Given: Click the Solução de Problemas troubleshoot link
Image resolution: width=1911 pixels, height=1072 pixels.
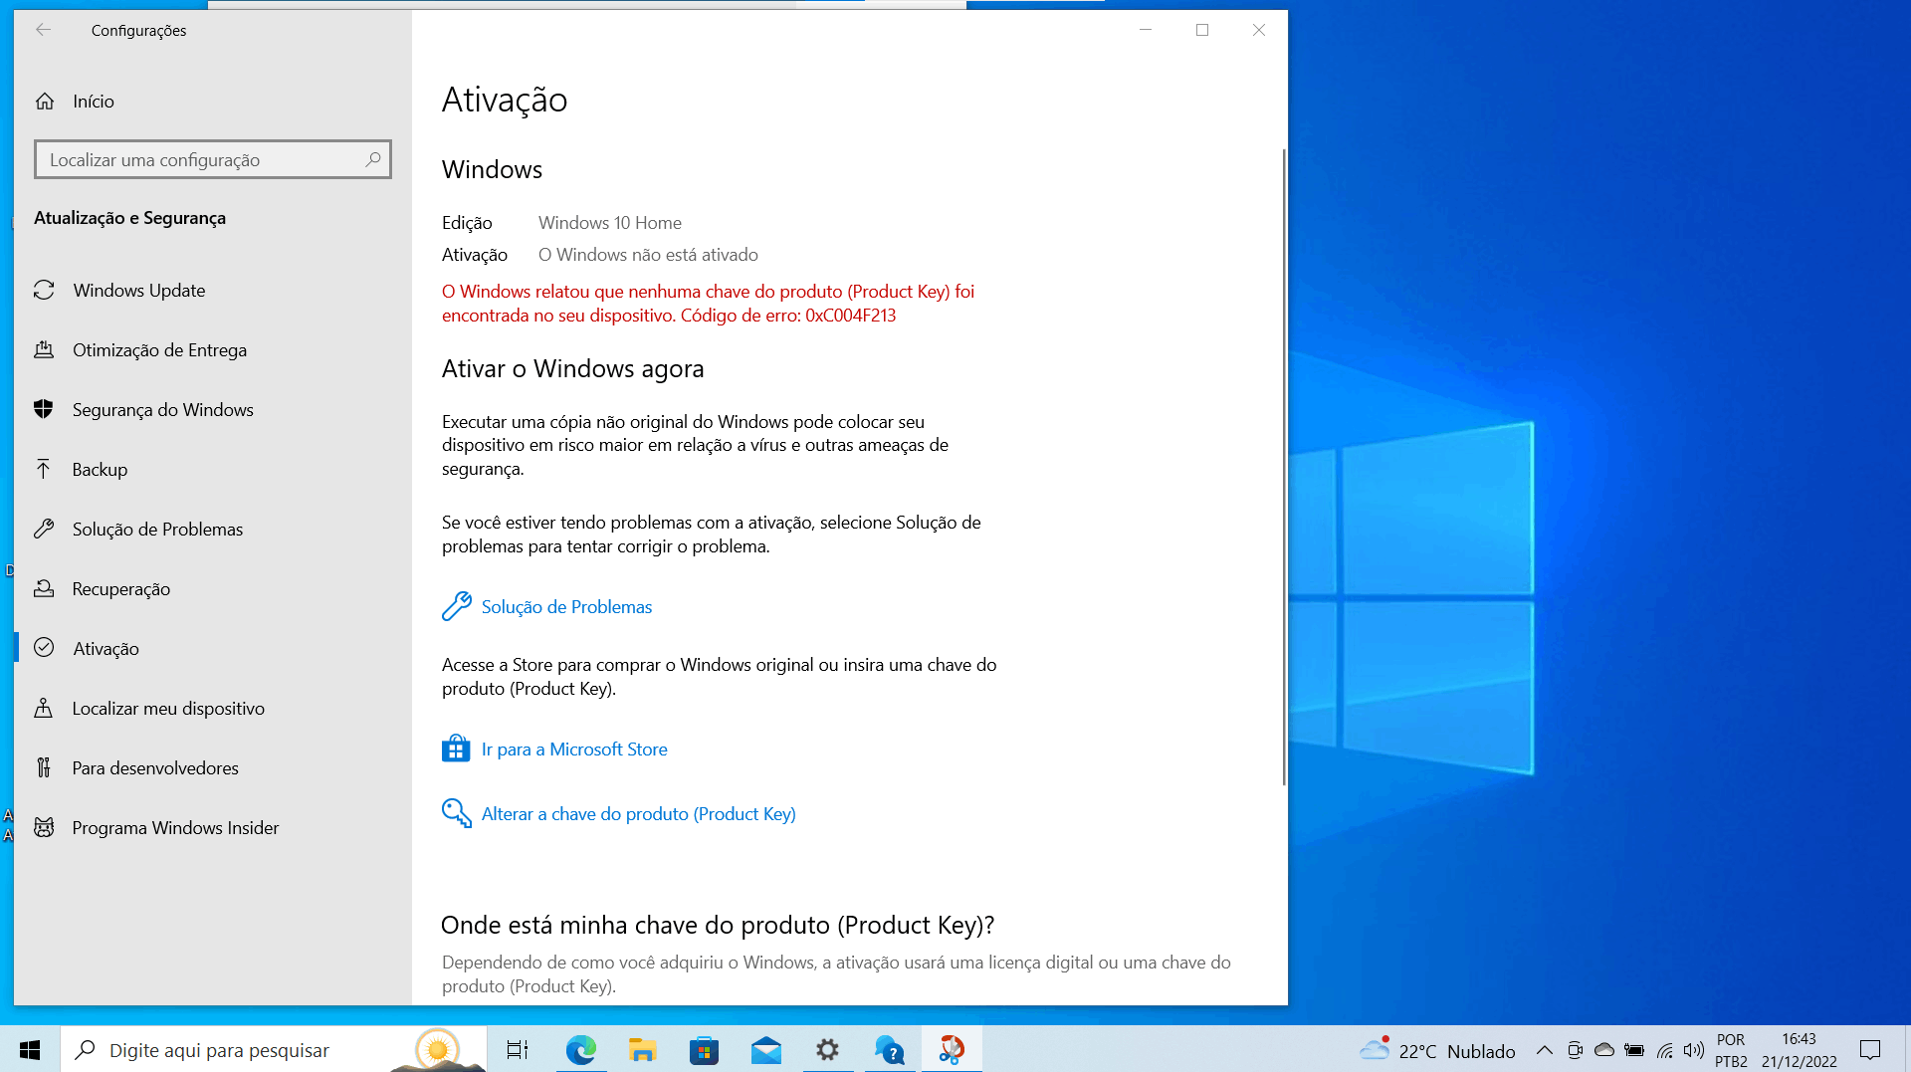Looking at the screenshot, I should coord(566,607).
